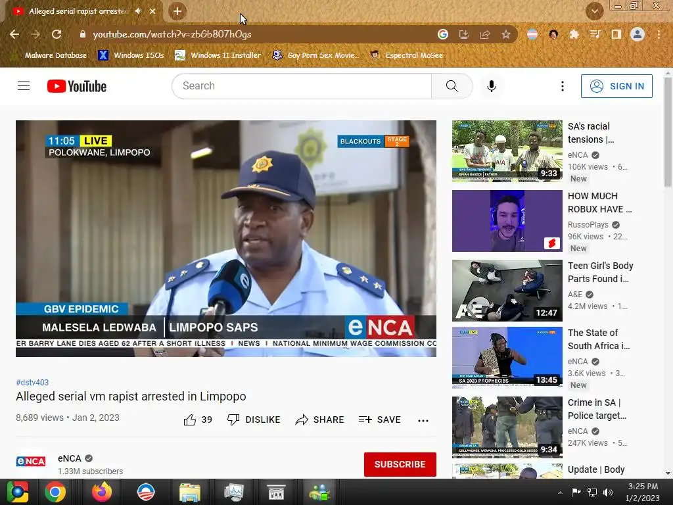The width and height of the screenshot is (673, 505).
Task: Open Malware Database bookmark
Action: pos(50,55)
